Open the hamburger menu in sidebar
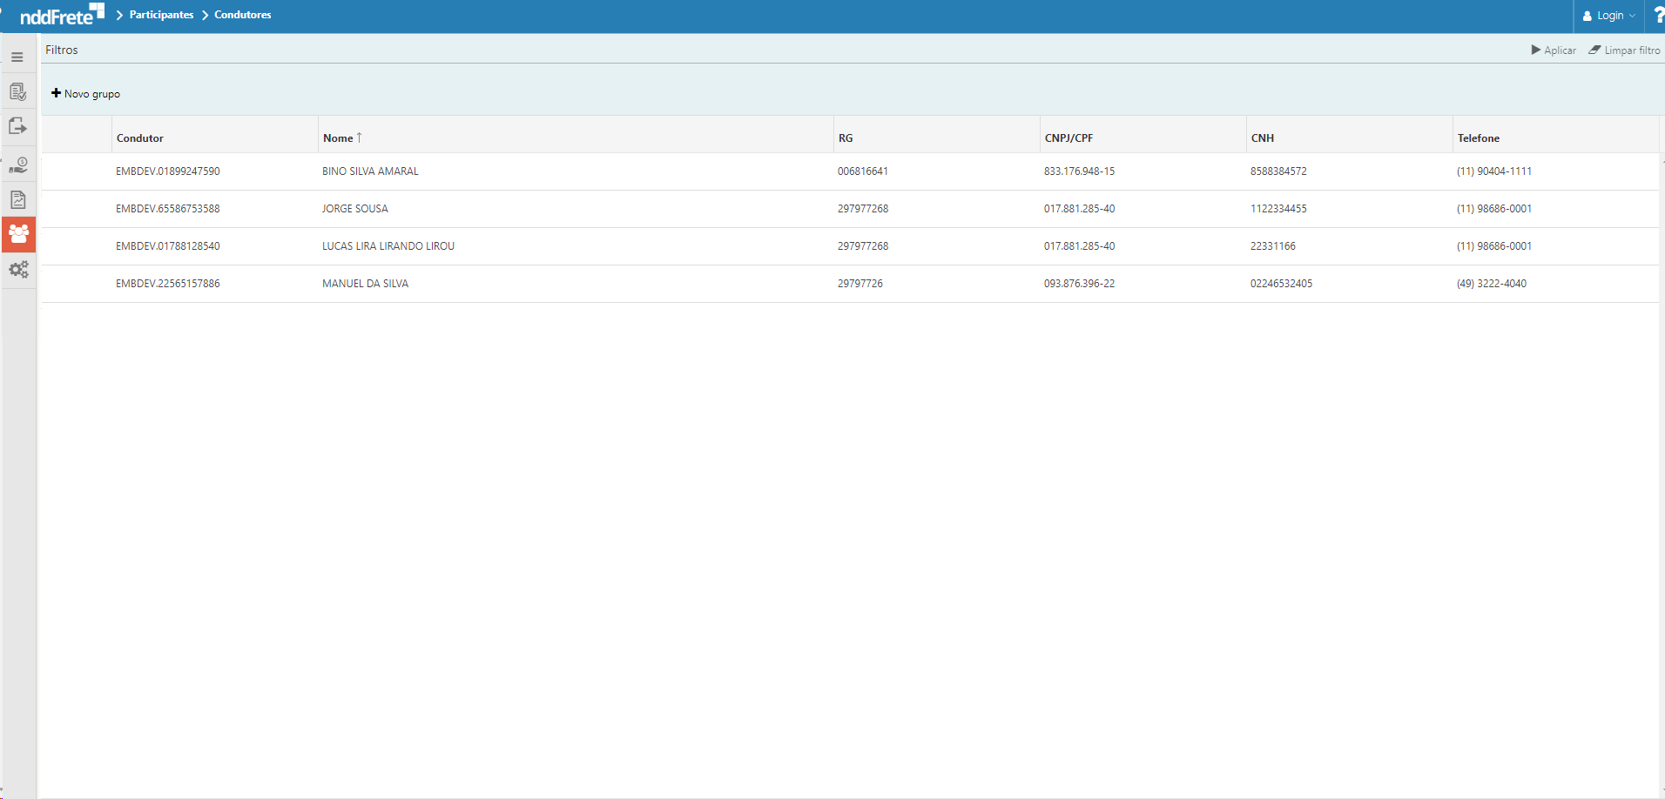 (x=17, y=57)
